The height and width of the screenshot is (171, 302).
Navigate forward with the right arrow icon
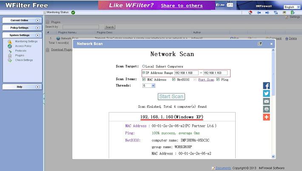click(x=267, y=12)
